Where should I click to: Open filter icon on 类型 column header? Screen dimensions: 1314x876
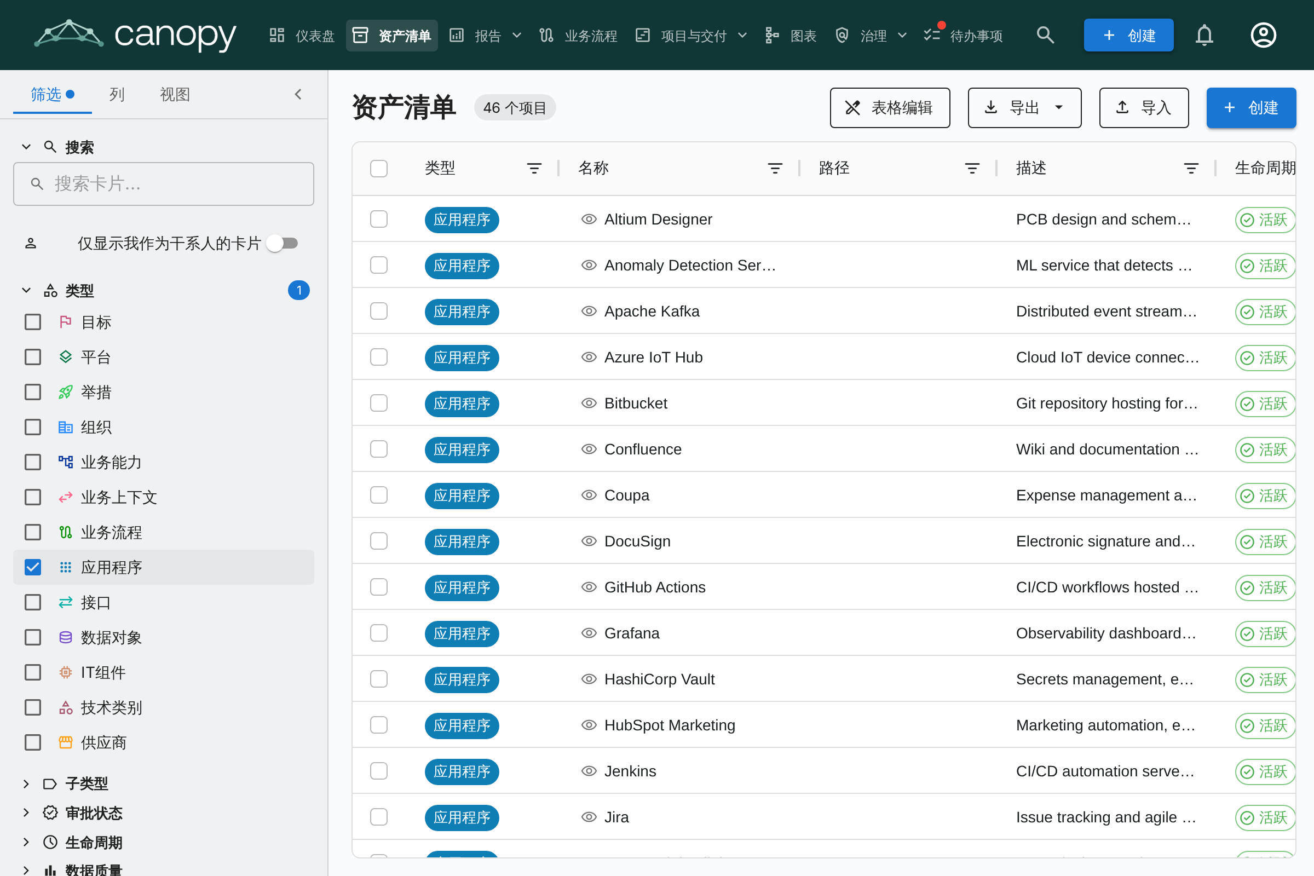coord(534,168)
